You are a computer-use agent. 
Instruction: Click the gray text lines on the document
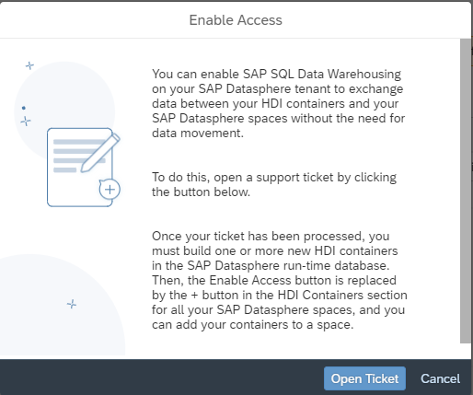pyautogui.click(x=76, y=156)
